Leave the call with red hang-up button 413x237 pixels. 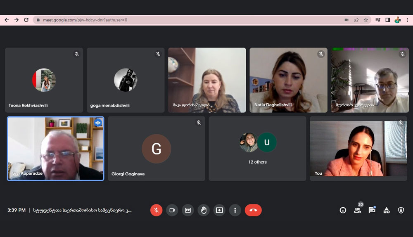253,210
